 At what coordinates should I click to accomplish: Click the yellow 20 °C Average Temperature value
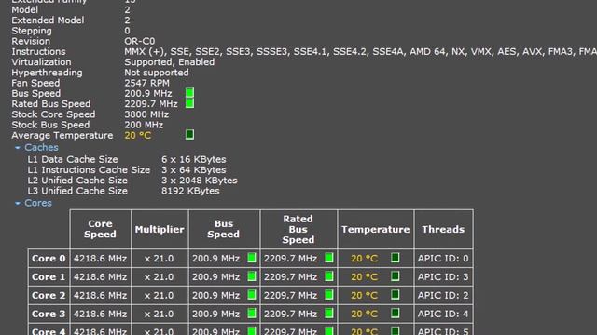tap(138, 135)
